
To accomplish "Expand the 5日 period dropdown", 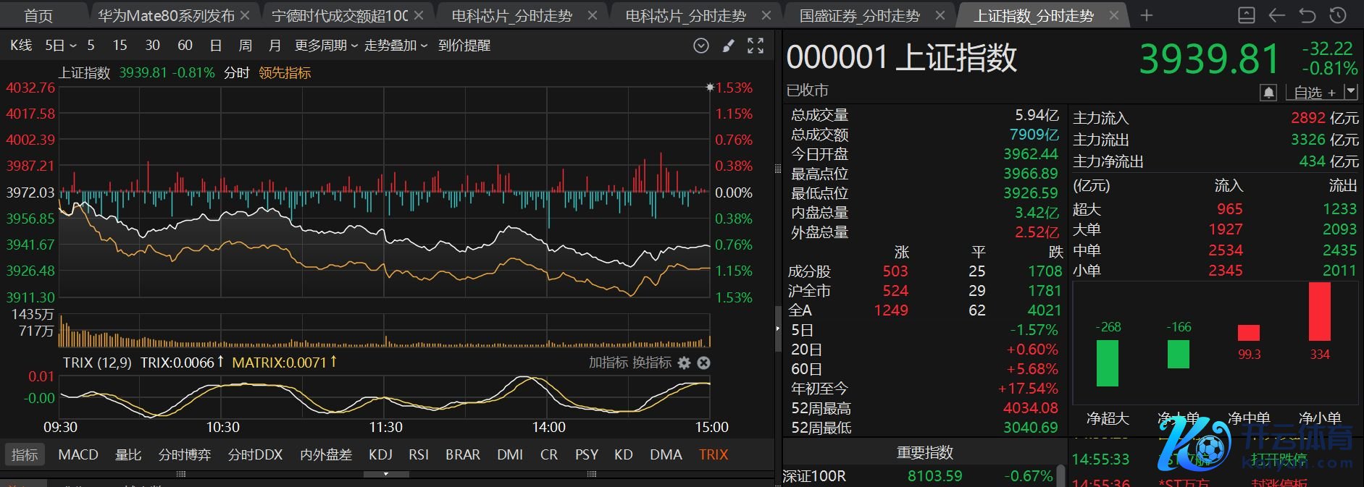I will coord(60,46).
